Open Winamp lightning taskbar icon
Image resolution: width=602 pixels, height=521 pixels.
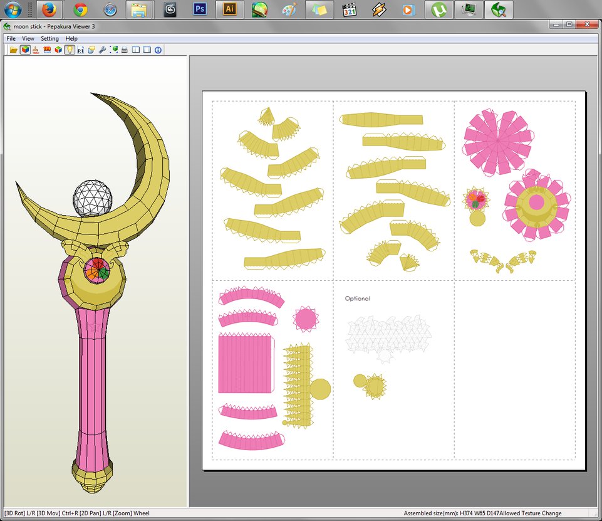pos(379,9)
